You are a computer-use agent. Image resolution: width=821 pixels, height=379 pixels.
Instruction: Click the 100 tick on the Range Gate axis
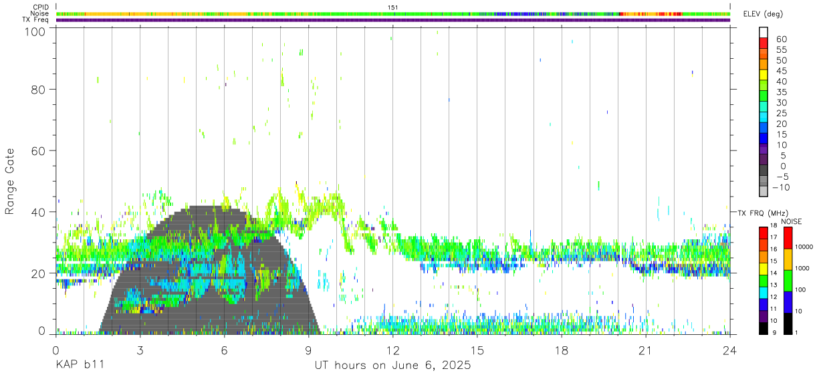pos(35,31)
